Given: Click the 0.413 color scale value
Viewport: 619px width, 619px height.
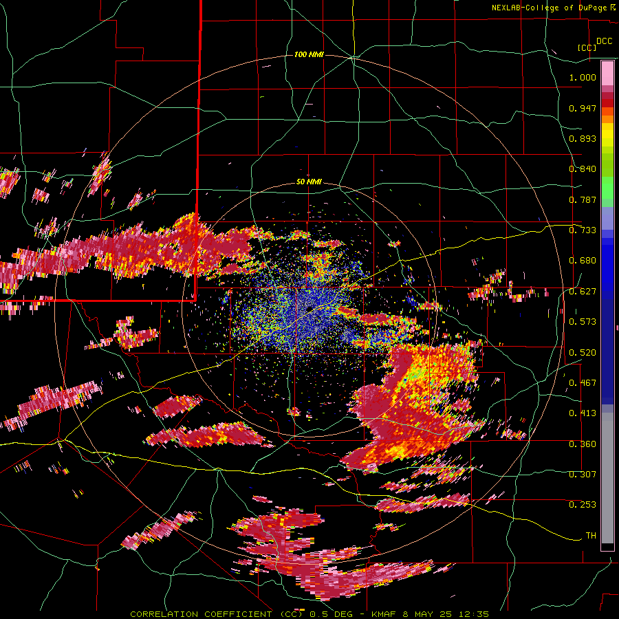Looking at the screenshot, I should (583, 413).
